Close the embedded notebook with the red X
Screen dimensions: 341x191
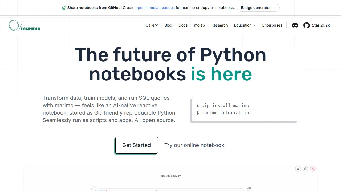pos(313,169)
